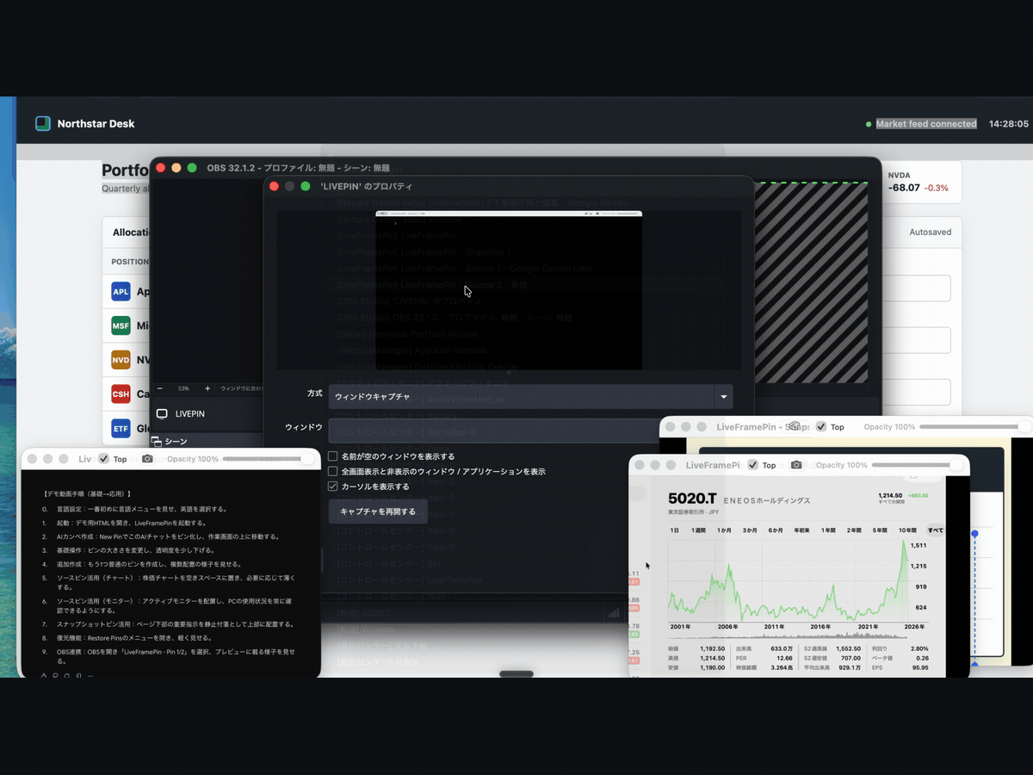Click the monitor icon beside the LIVEPIN source
Screen dimensions: 1033x775
162,413
